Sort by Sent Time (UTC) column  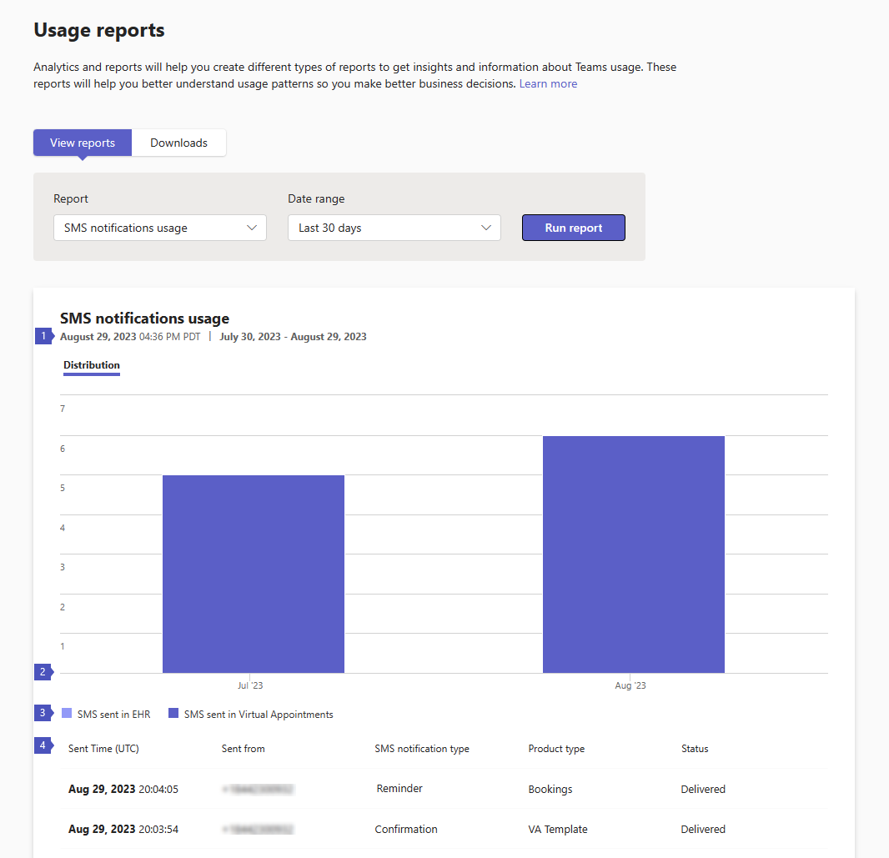pos(103,749)
